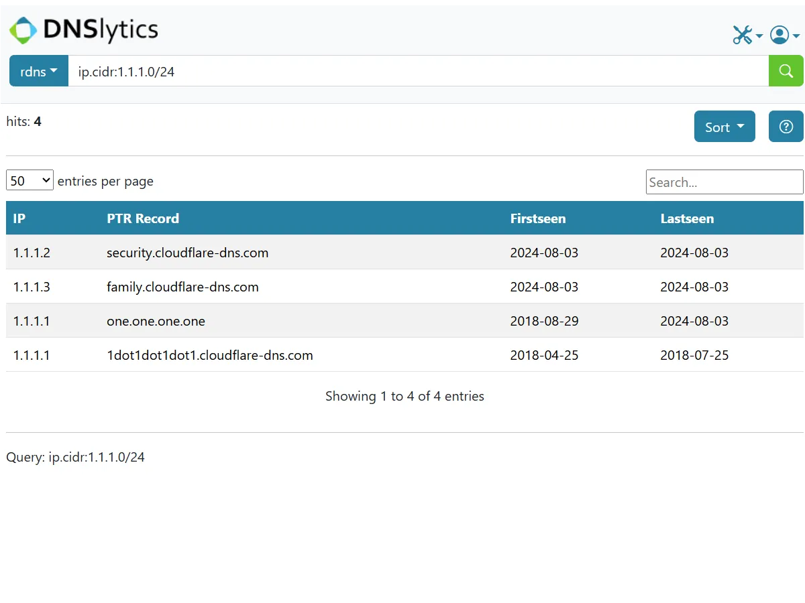Click the Query: ip.cidr:1.1.1.0/24 footer text
The height and width of the screenshot is (603, 805).
[75, 457]
